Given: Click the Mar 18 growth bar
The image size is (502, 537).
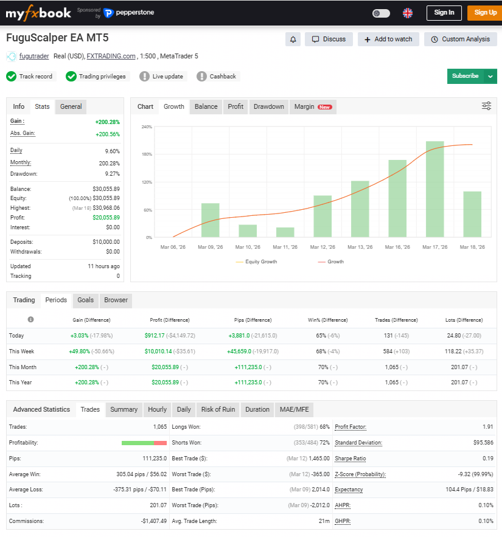Looking at the screenshot, I should coord(472,214).
